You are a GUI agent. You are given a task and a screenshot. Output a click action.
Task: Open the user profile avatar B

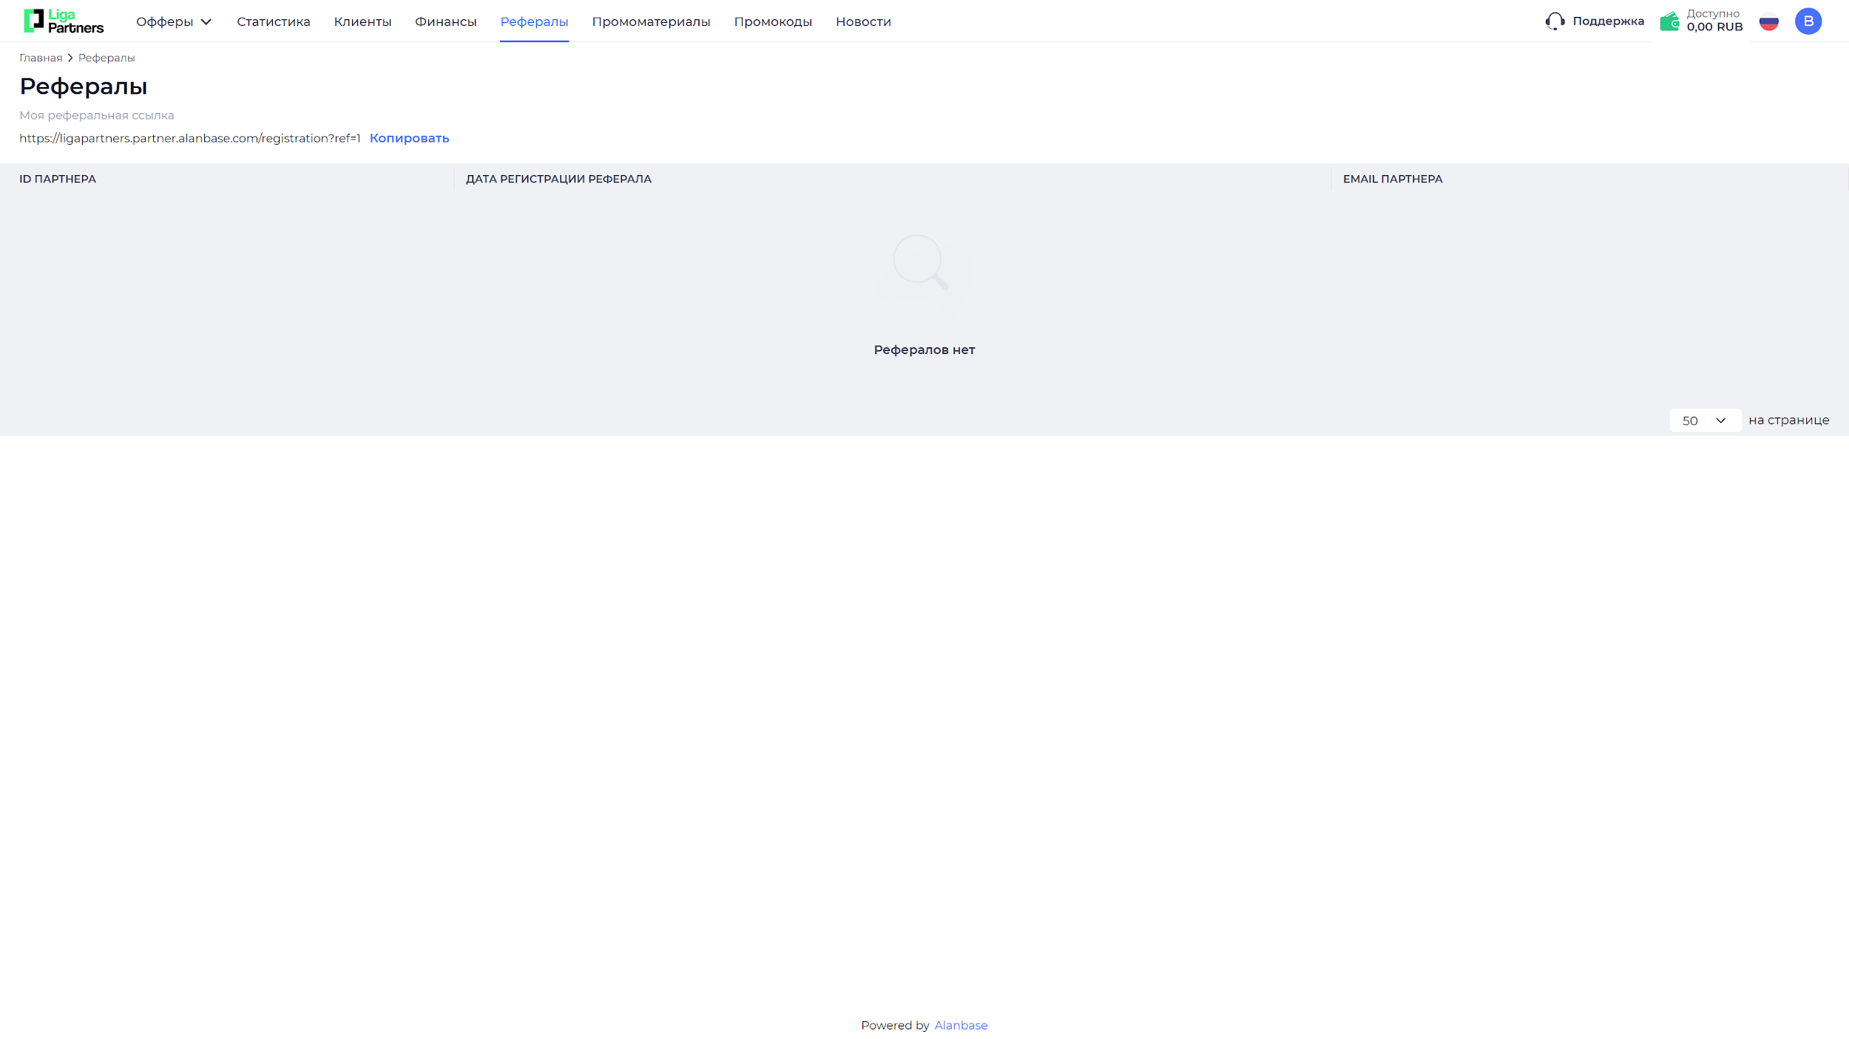tap(1808, 21)
